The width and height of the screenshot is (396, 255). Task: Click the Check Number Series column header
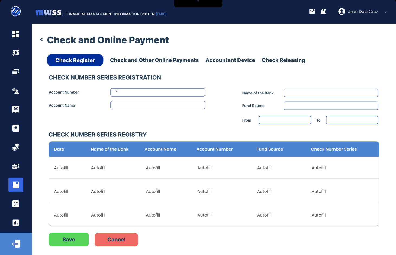pos(334,149)
